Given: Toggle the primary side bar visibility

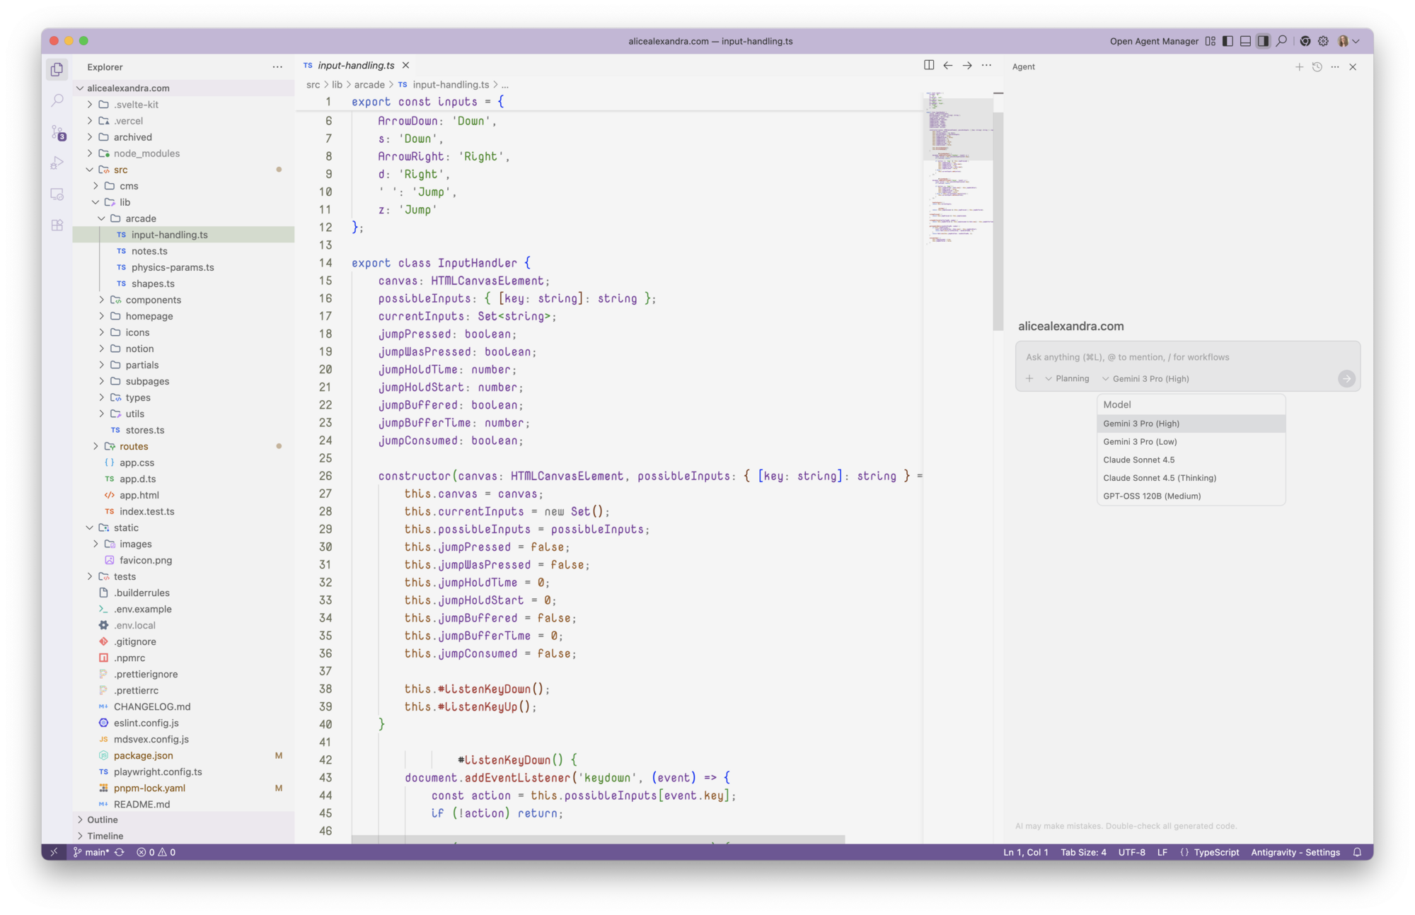Looking at the screenshot, I should point(1228,41).
